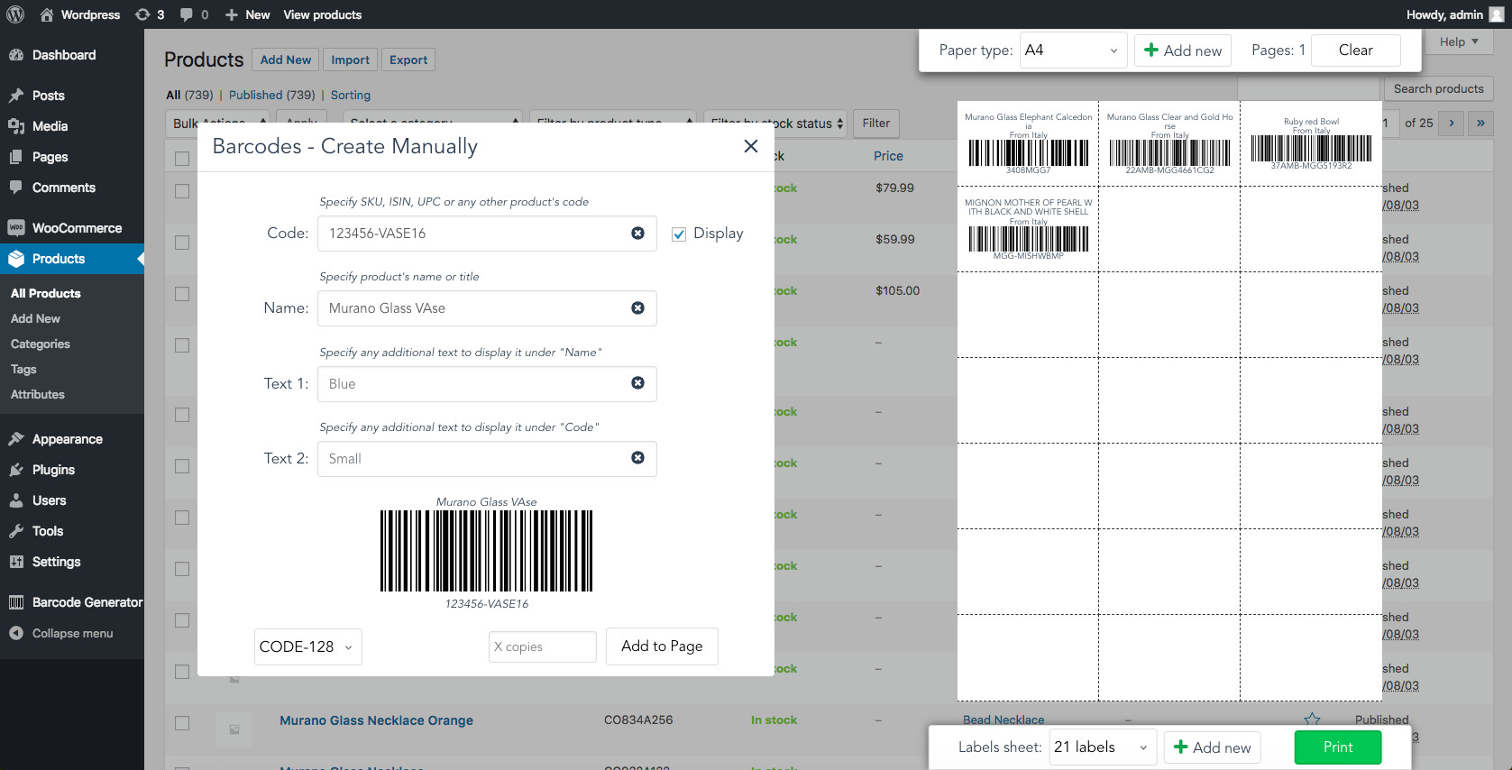Open the WordPress logo menu

[15, 14]
